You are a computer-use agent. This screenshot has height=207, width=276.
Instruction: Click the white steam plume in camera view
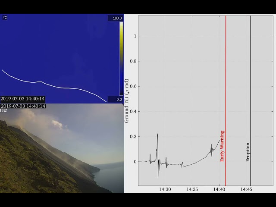(57, 124)
